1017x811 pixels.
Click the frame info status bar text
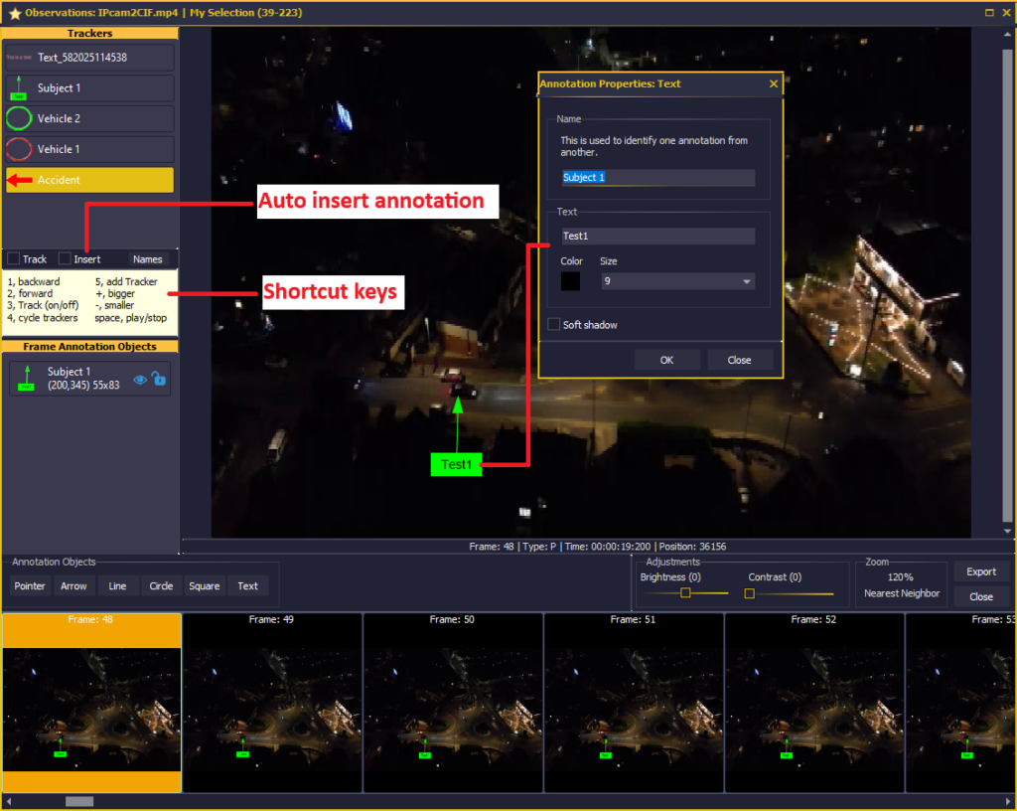597,547
